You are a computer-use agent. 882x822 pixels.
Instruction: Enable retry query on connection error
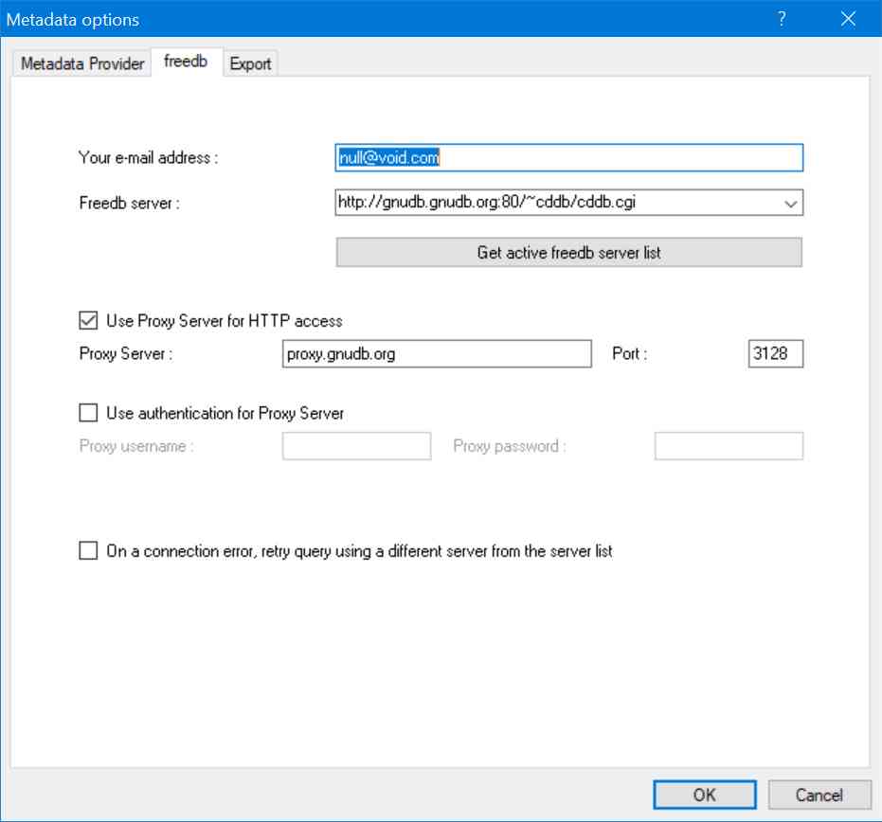88,551
